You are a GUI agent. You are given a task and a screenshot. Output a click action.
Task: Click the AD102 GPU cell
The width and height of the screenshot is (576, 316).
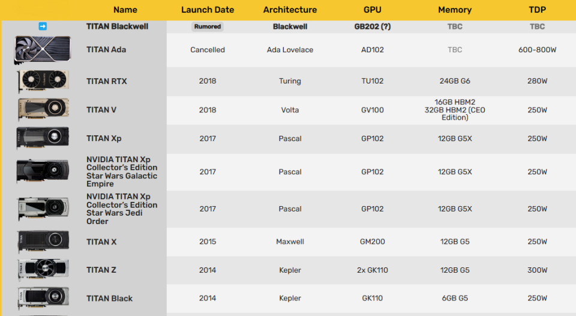click(x=373, y=50)
